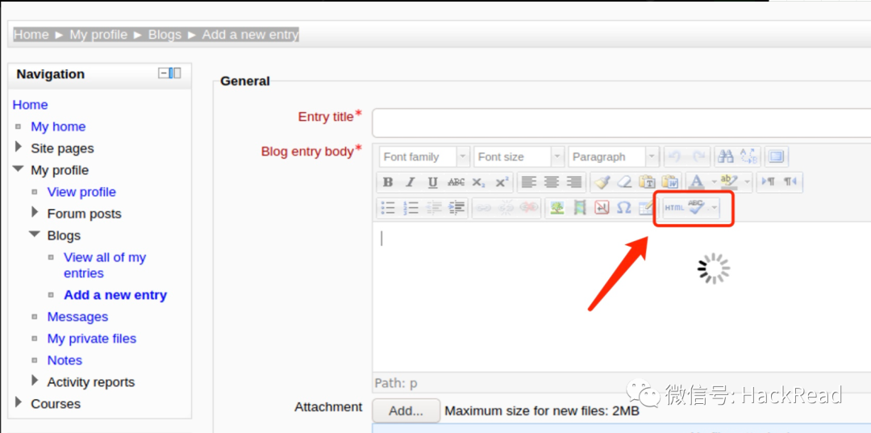Expand the Courses tree node
Viewport: 871px width, 433px height.
pyautogui.click(x=19, y=402)
